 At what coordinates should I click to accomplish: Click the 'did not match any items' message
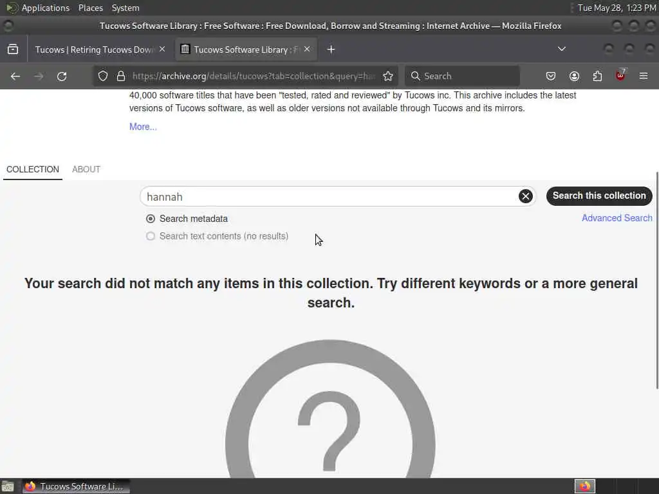pyautogui.click(x=331, y=293)
